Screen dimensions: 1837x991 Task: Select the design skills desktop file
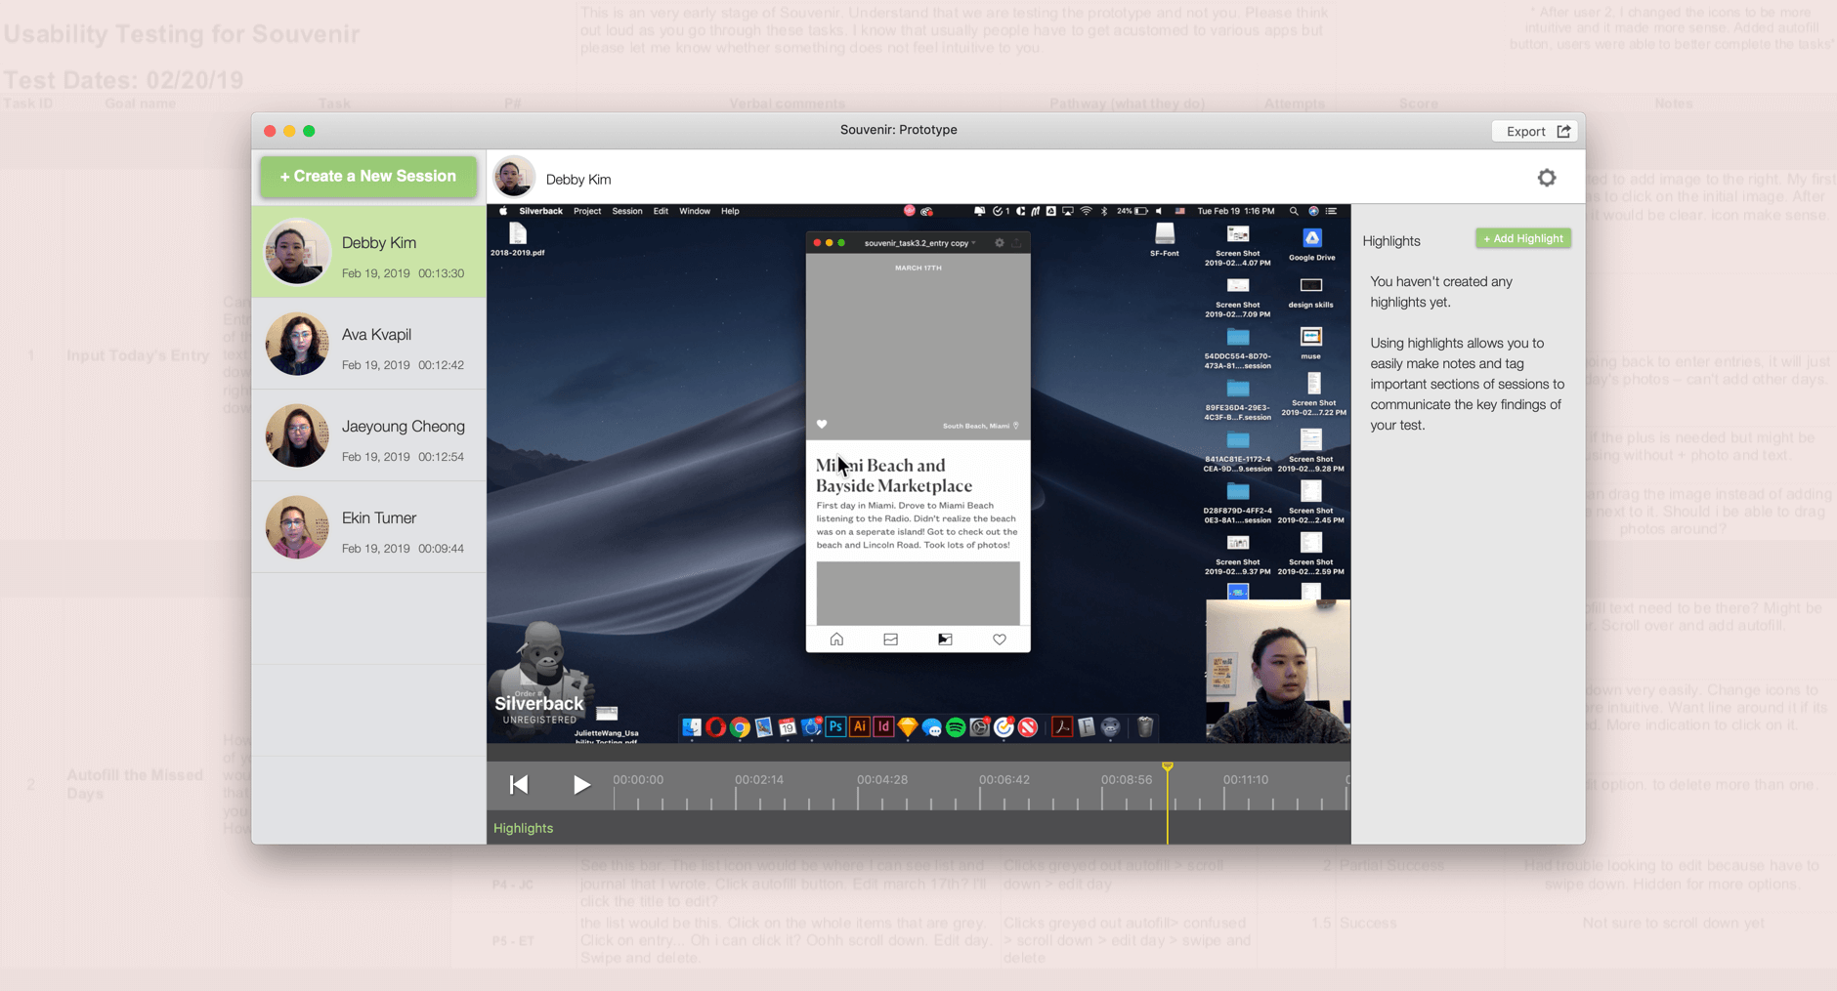[1311, 292]
